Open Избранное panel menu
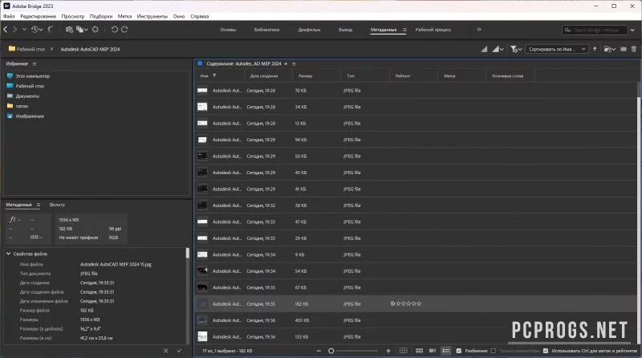The height and width of the screenshot is (358, 642). pos(35,64)
